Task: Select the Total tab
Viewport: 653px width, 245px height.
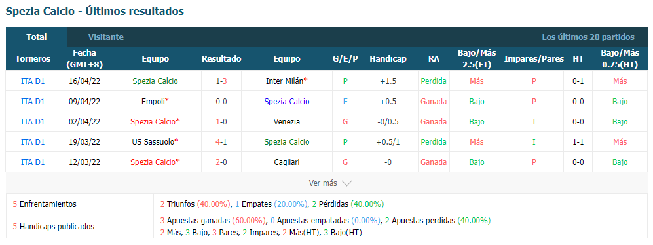Action: click(37, 37)
